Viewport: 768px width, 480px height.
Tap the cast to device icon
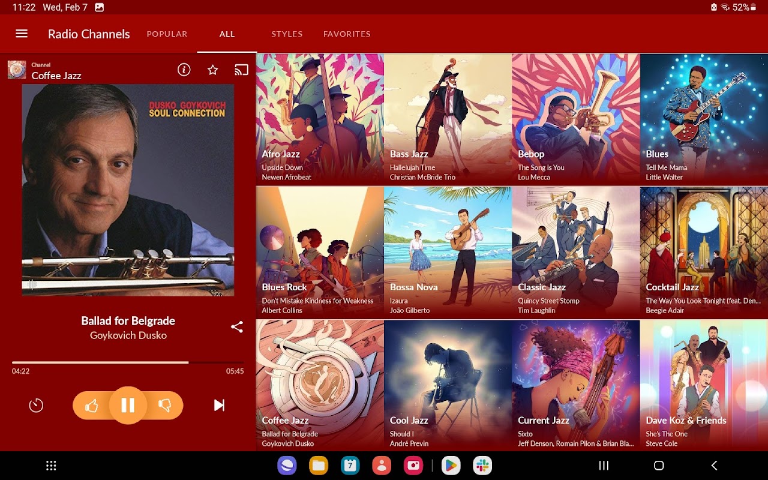click(x=241, y=70)
